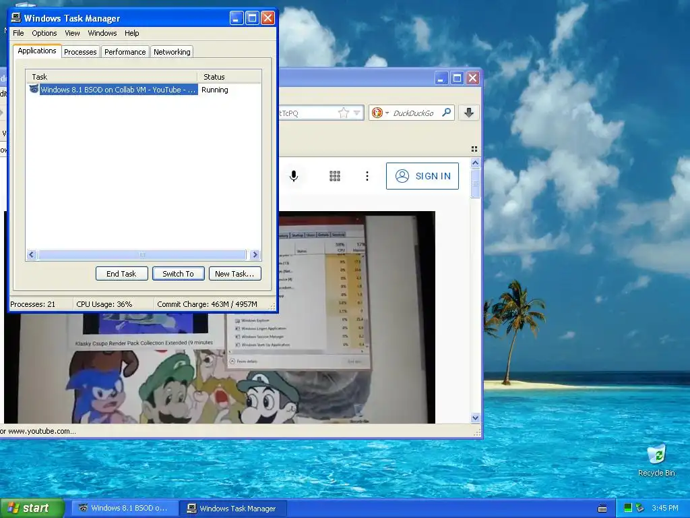Click the task list right scroll arrow

255,254
